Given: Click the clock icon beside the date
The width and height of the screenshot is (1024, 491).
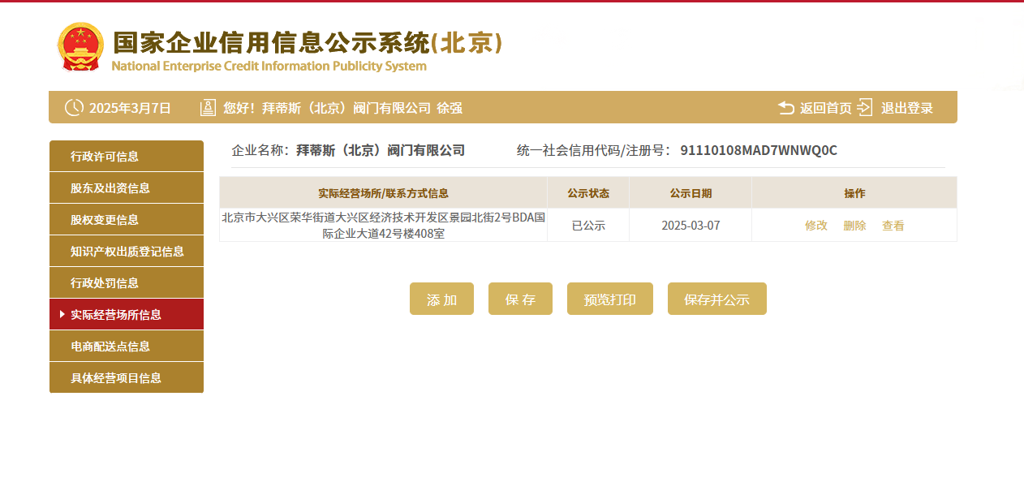Looking at the screenshot, I should [x=74, y=107].
